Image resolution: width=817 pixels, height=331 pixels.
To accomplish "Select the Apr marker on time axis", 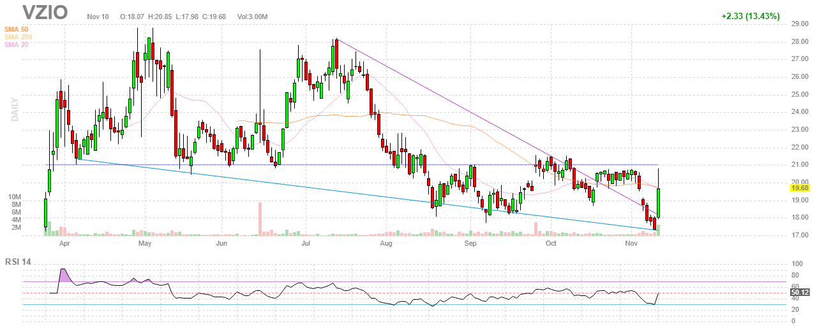I will [64, 243].
